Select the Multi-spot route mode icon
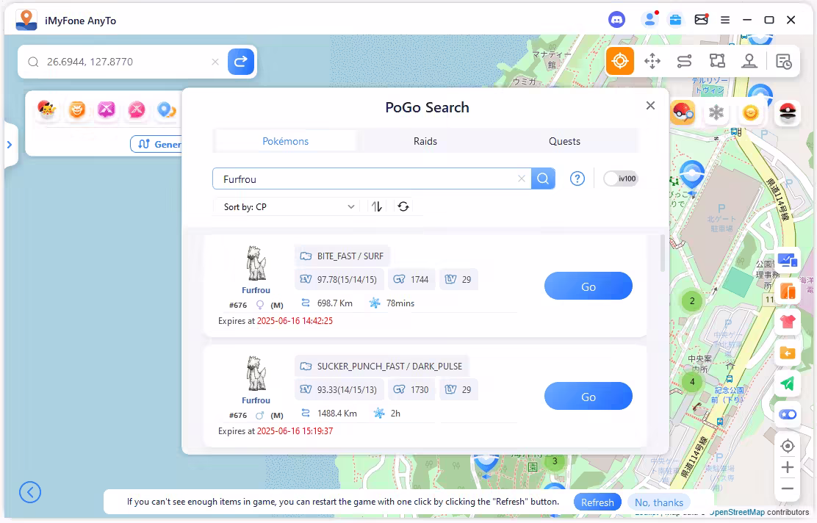Screen dimensions: 817x523 coord(717,61)
